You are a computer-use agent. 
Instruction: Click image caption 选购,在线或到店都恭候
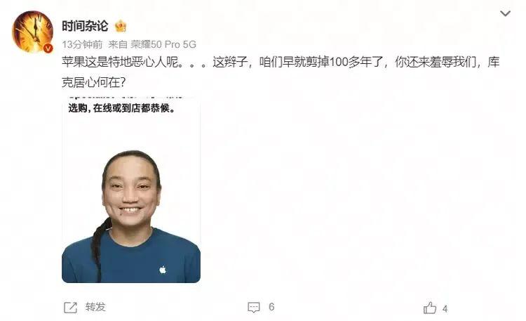click(122, 108)
